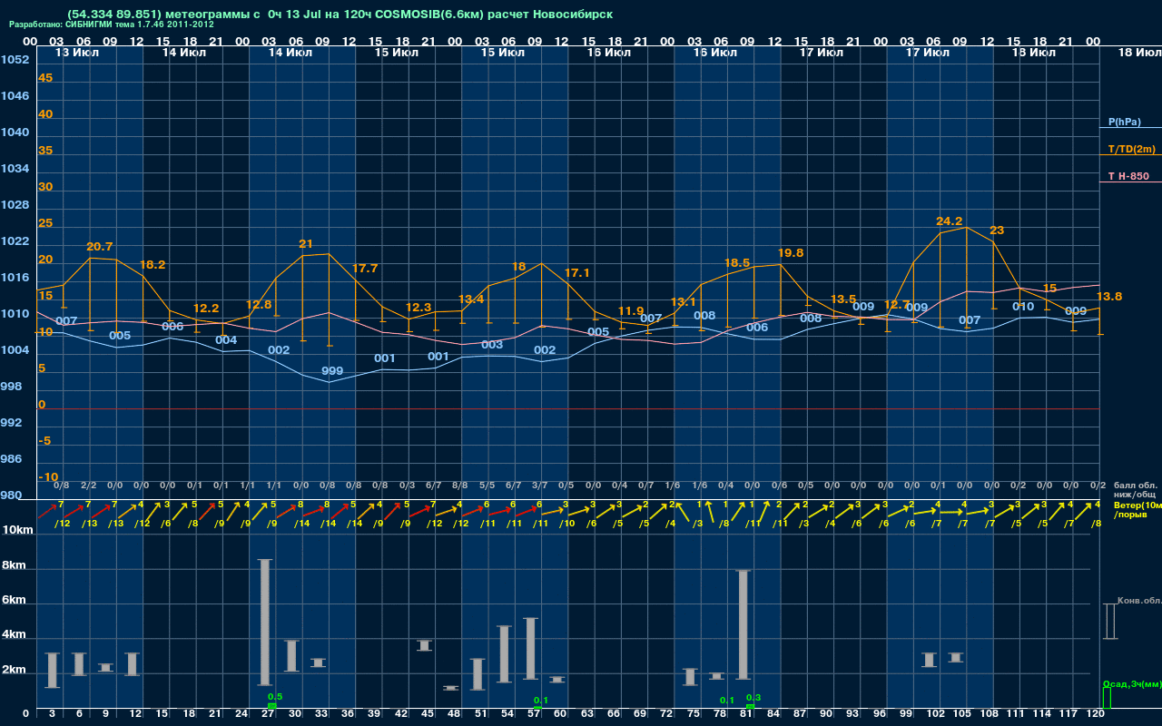Click the 10km height axis label
This screenshot has height=726, width=1162.
[18, 530]
